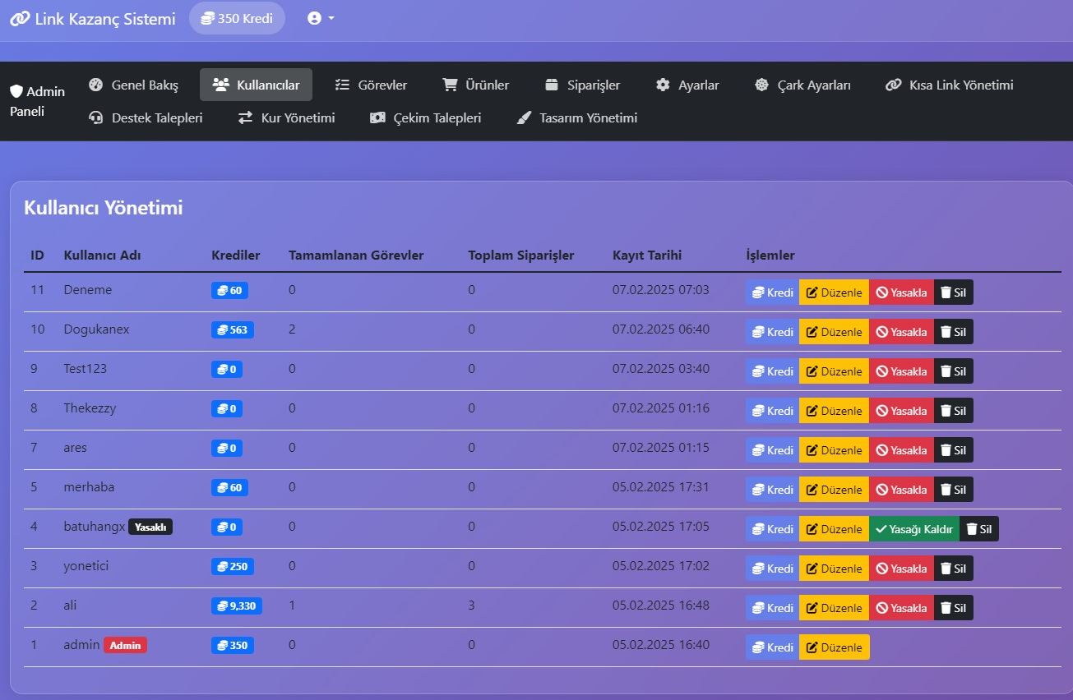Image resolution: width=1073 pixels, height=700 pixels.
Task: Click Düzenle button for user Deneme
Action: [834, 292]
